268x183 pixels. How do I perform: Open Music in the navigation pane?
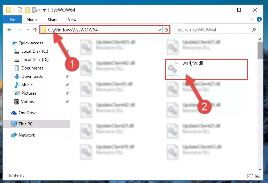pos(27,85)
